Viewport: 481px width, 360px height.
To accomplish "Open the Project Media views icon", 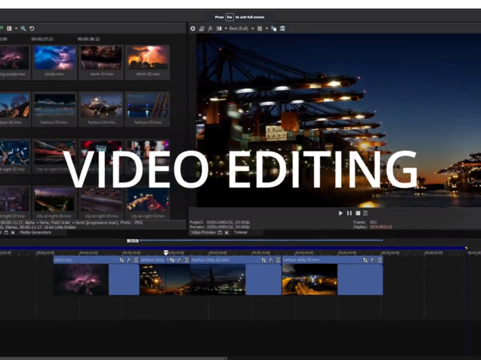I will pos(9,28).
